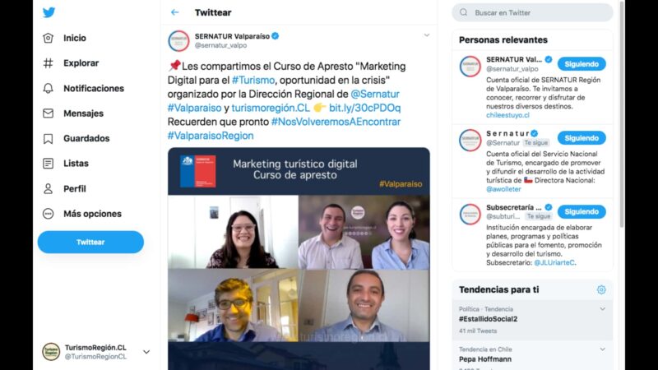Screen dimensions: 658x370
Task: Open the bit.ly/30cPDOq link
Action: (364, 108)
